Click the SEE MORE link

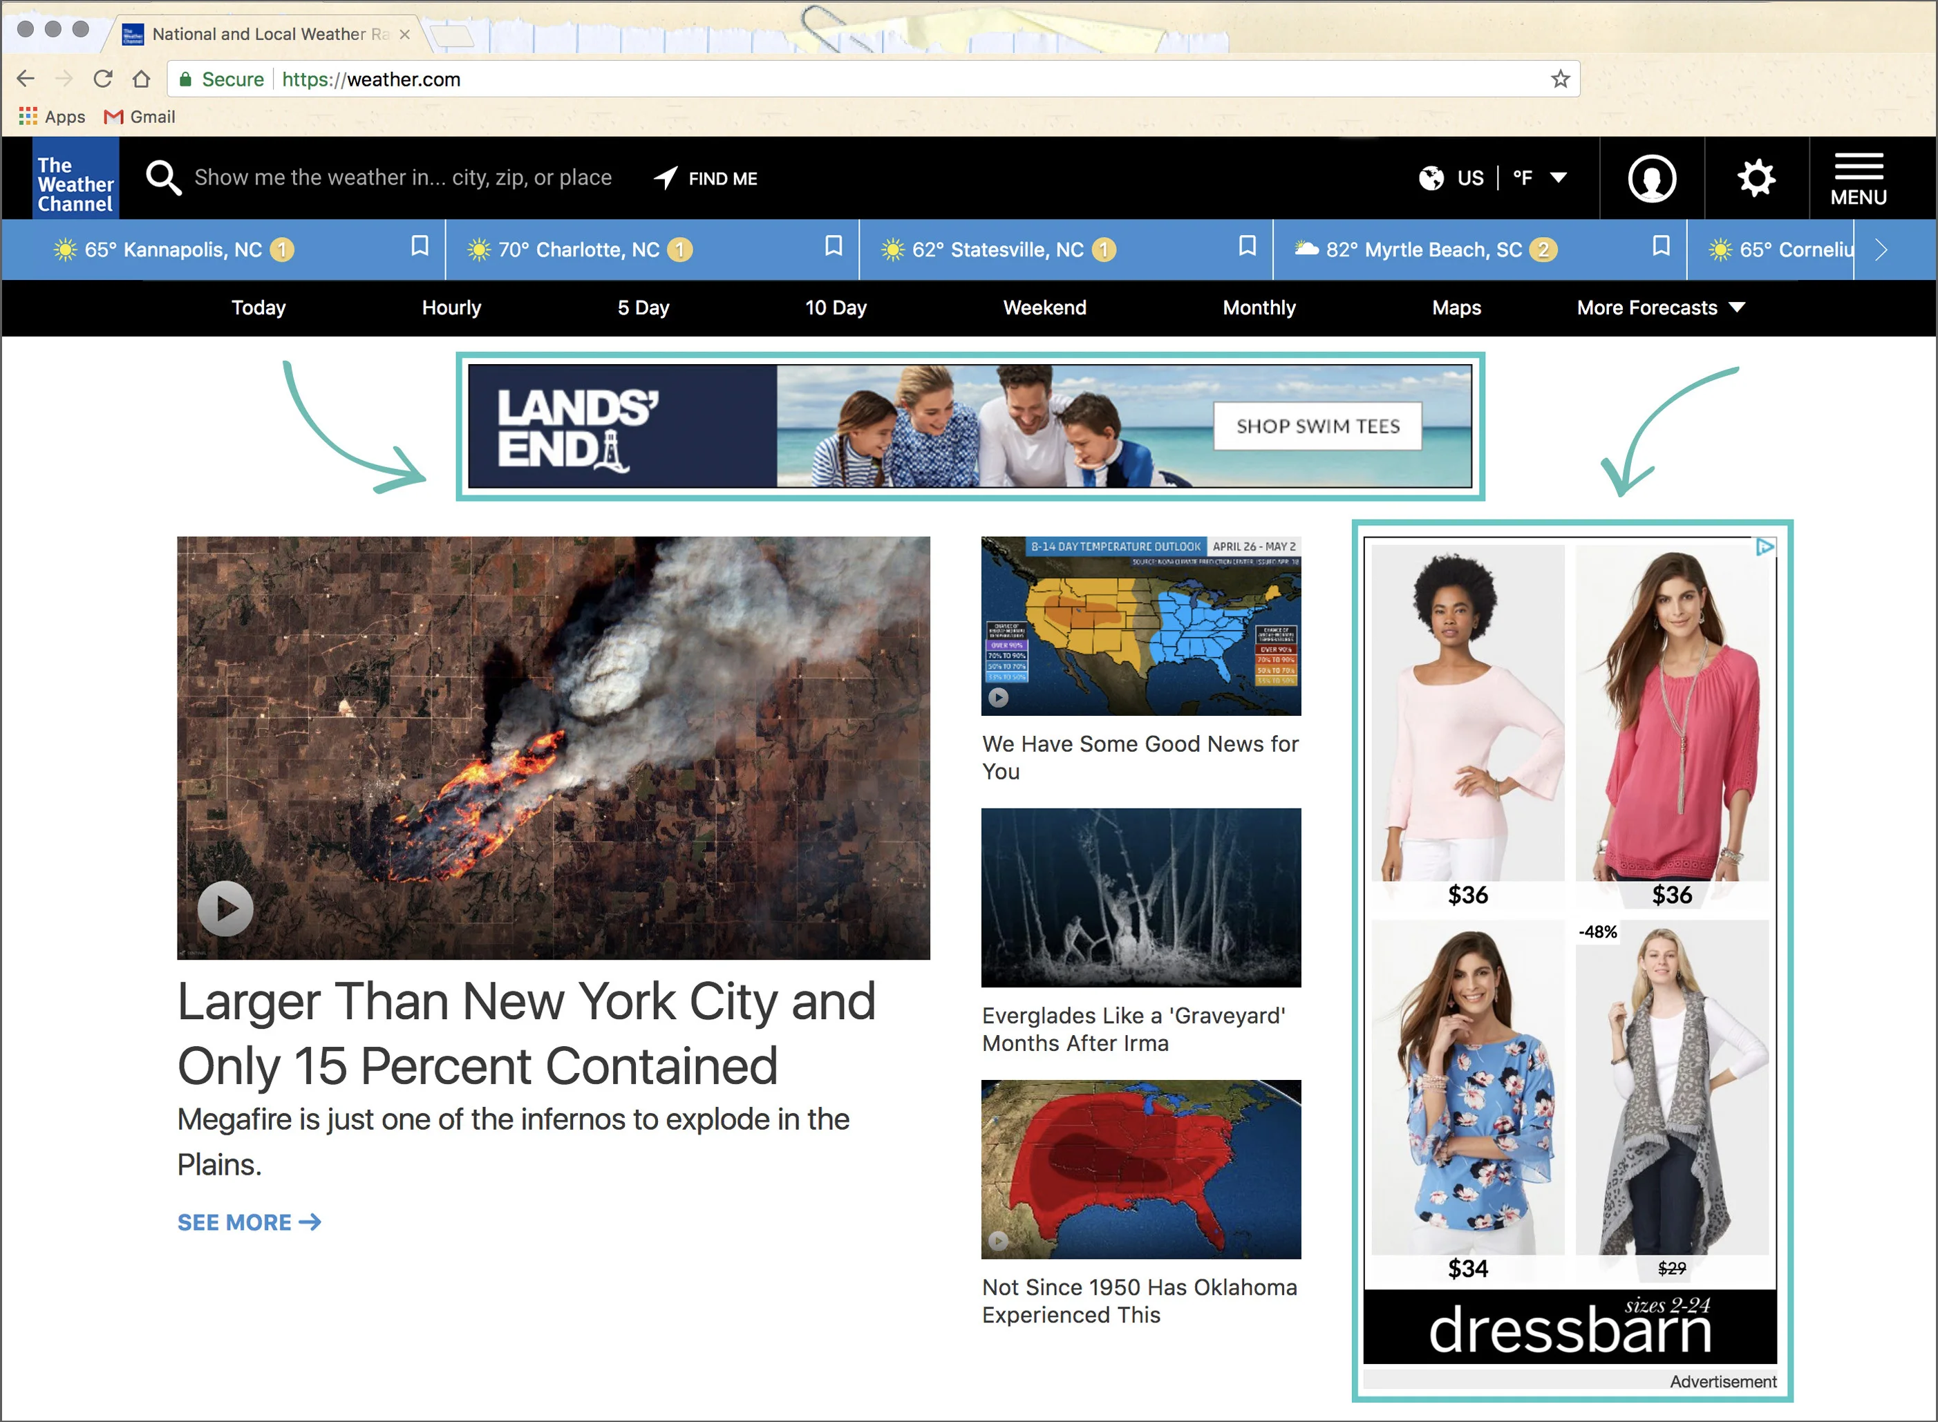pyautogui.click(x=249, y=1222)
